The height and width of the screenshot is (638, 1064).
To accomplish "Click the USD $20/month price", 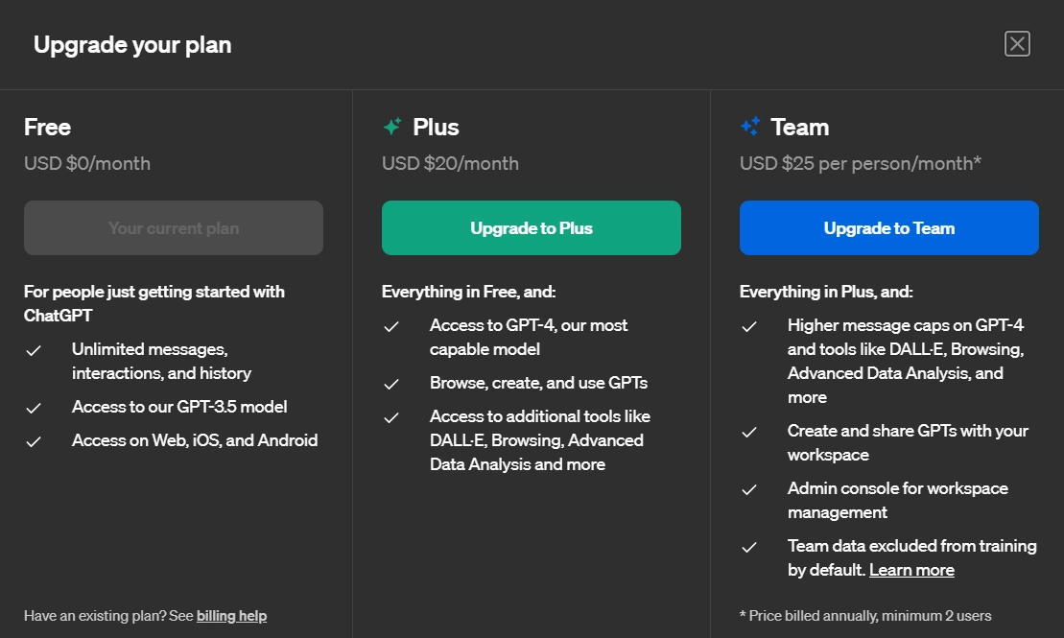I will click(450, 163).
